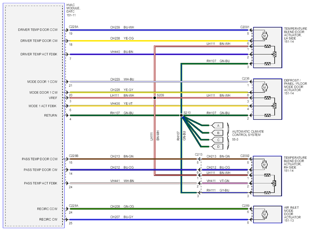Click the VREF pin label
This screenshot has width=310, height=231.
53,98
